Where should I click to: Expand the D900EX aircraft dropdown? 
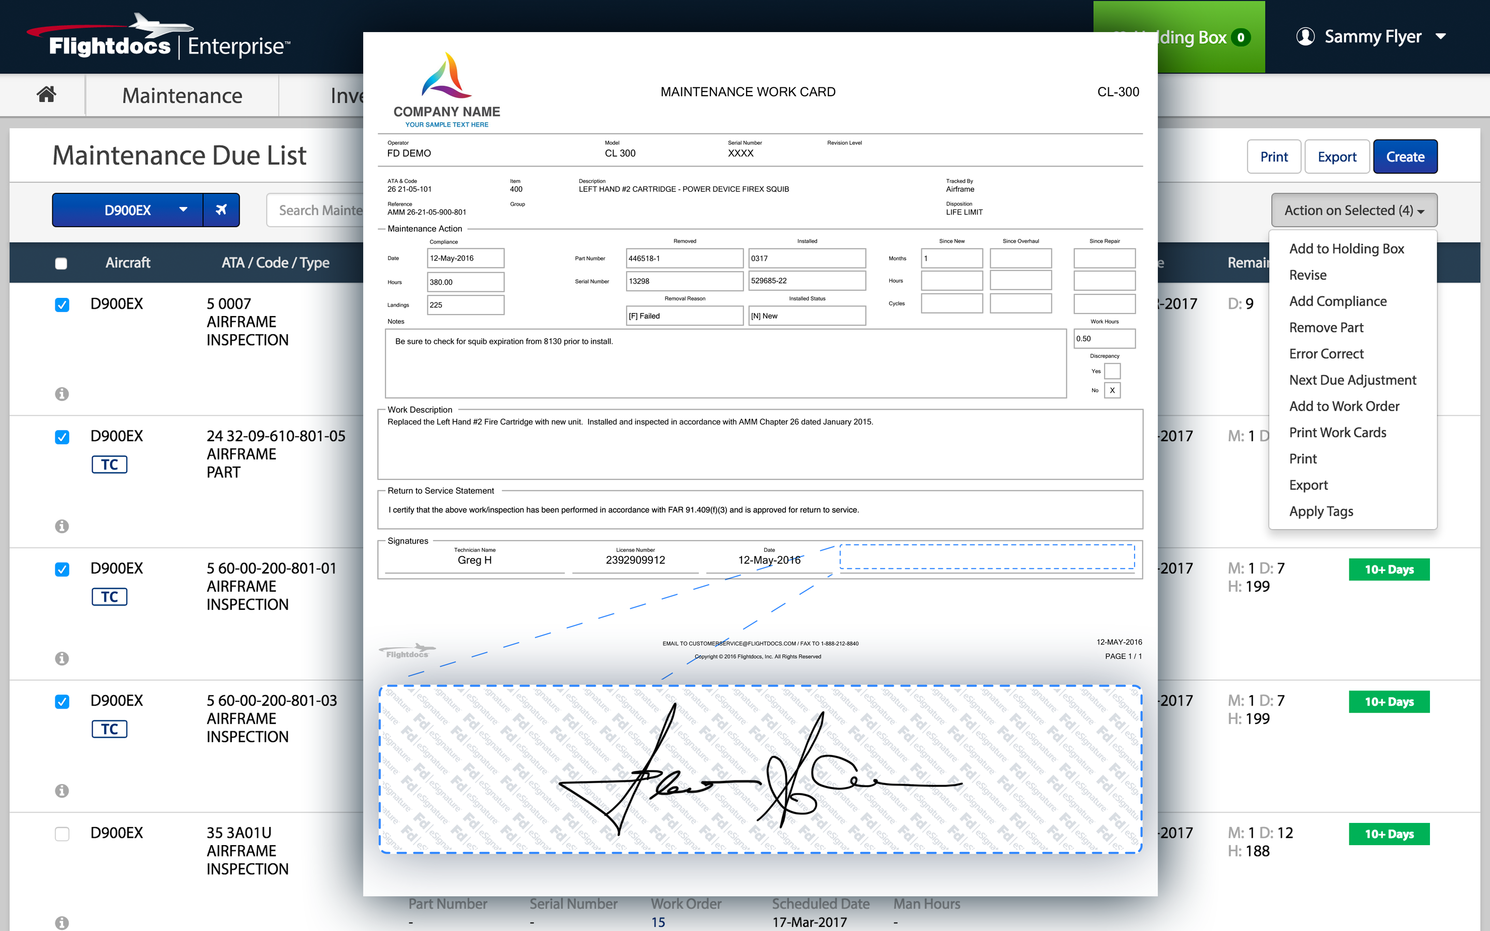coord(182,210)
